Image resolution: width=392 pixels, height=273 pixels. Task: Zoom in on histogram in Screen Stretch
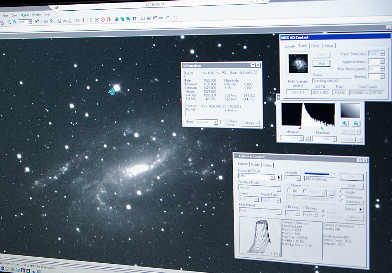345,123
